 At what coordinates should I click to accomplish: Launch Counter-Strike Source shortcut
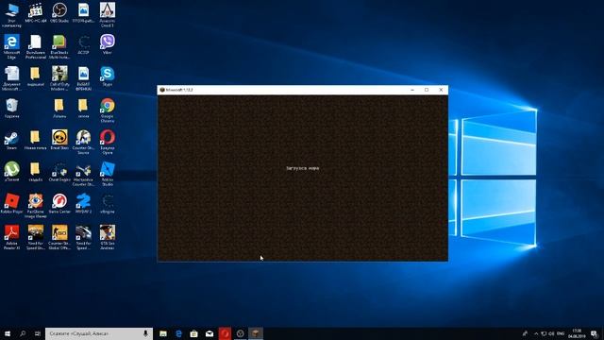tap(83, 143)
